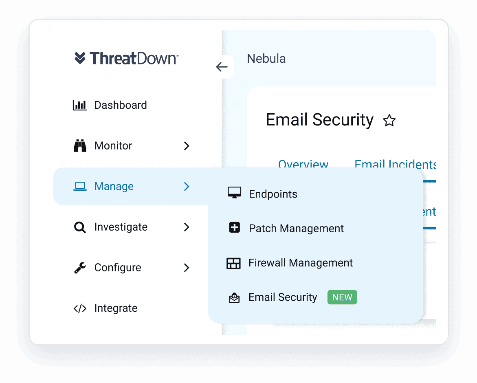The width and height of the screenshot is (477, 383).
Task: Click the Monitor binoculars icon
Action: 80,146
